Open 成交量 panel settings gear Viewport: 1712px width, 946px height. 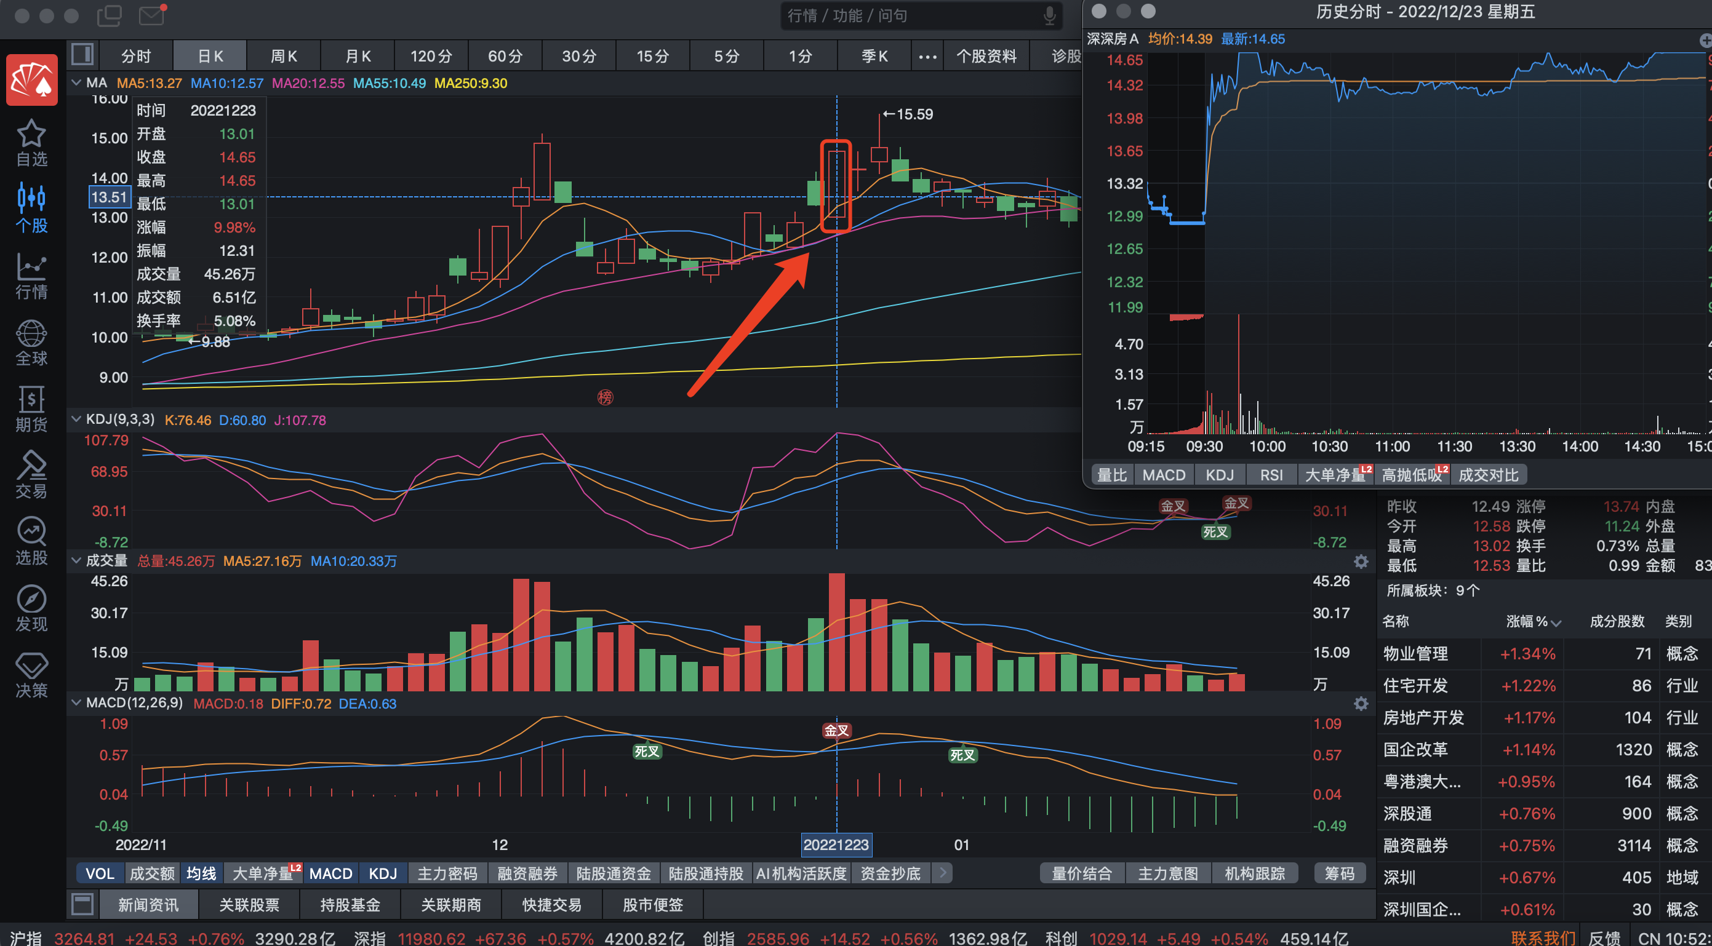tap(1361, 562)
